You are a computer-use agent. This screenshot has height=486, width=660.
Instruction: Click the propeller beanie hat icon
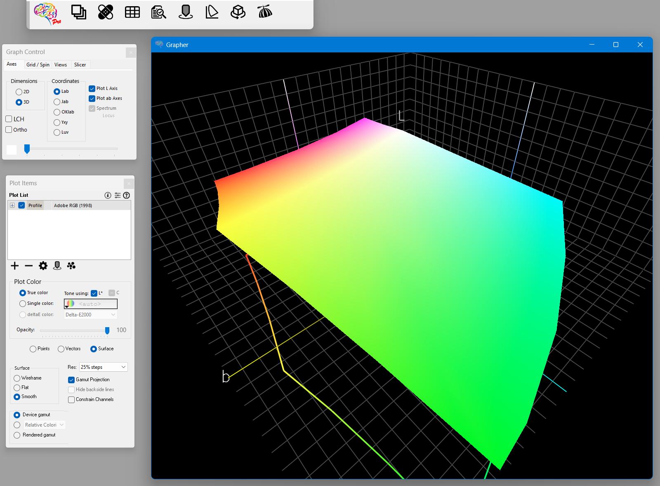point(265,12)
